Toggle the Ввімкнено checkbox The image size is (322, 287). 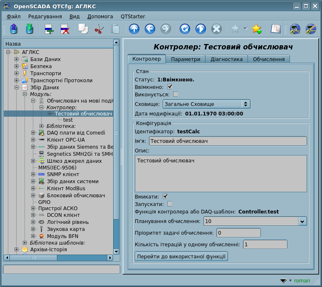click(x=170, y=87)
